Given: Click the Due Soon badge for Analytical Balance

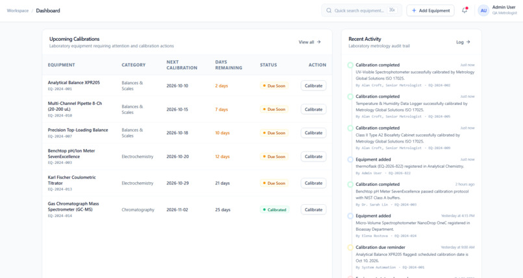Looking at the screenshot, I should pyautogui.click(x=274, y=86).
